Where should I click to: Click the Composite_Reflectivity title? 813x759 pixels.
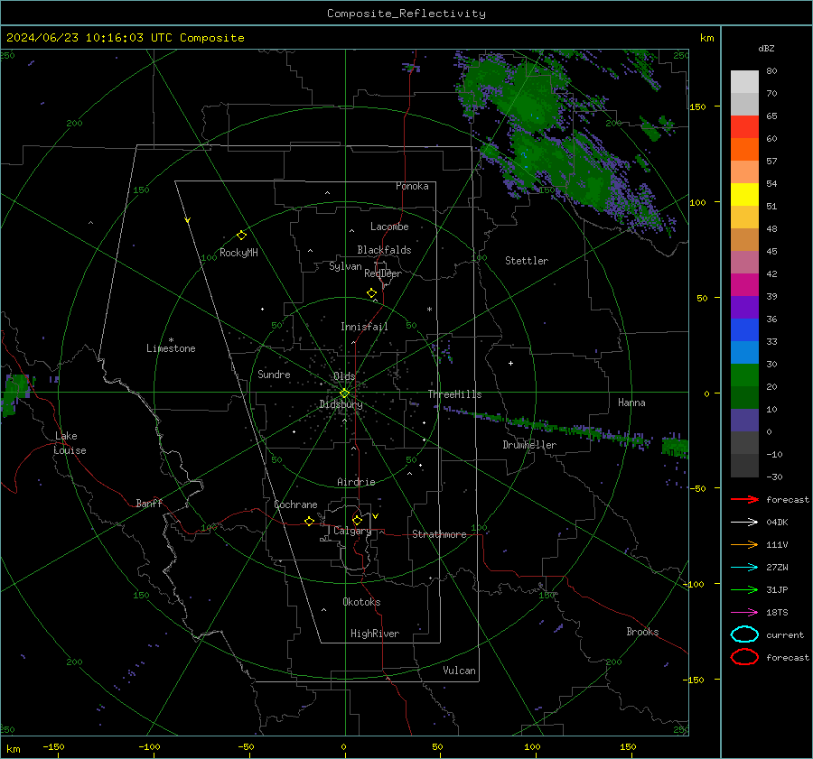406,14
